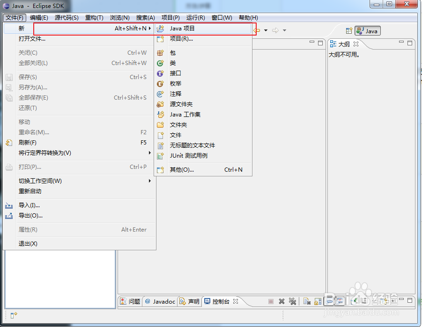Choose 重新启动 menu entry
This screenshot has height=327, width=422.
coord(80,191)
